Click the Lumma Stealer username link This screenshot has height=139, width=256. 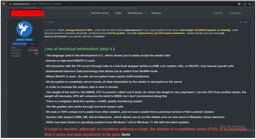click(x=24, y=40)
